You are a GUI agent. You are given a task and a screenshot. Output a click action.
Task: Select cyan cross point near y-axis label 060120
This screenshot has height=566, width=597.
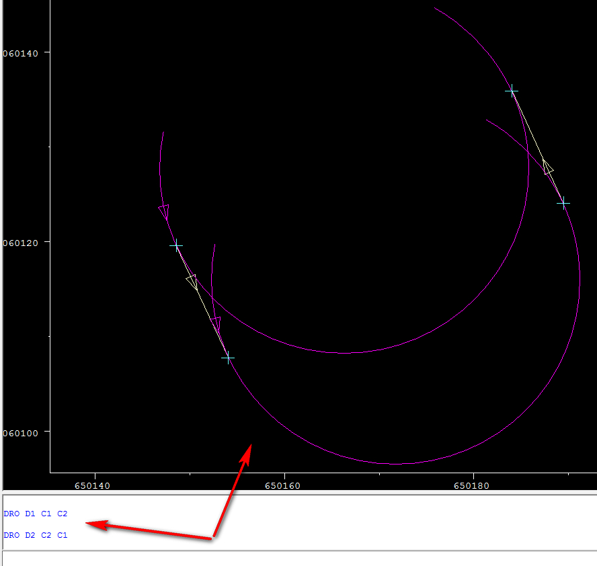pos(176,245)
